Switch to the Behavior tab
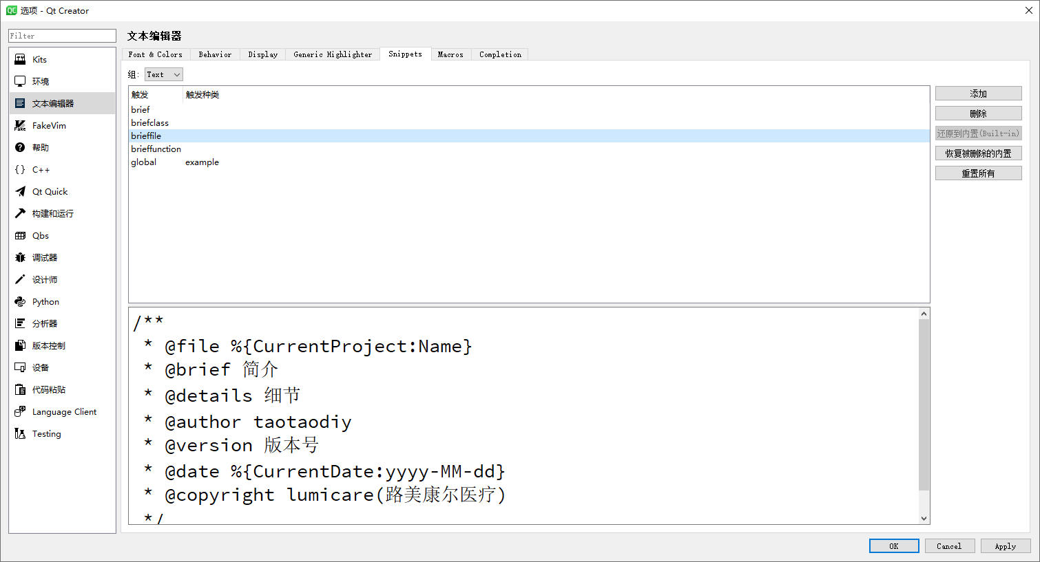The height and width of the screenshot is (562, 1040). tap(215, 54)
